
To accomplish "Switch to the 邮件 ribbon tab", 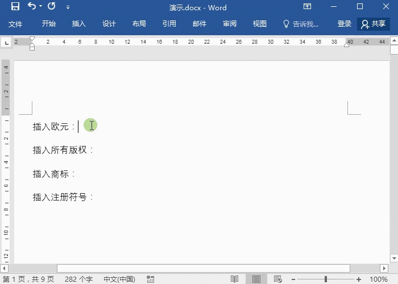I will click(x=200, y=24).
